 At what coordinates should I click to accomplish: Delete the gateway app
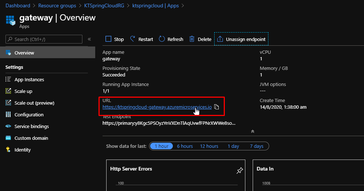200,39
